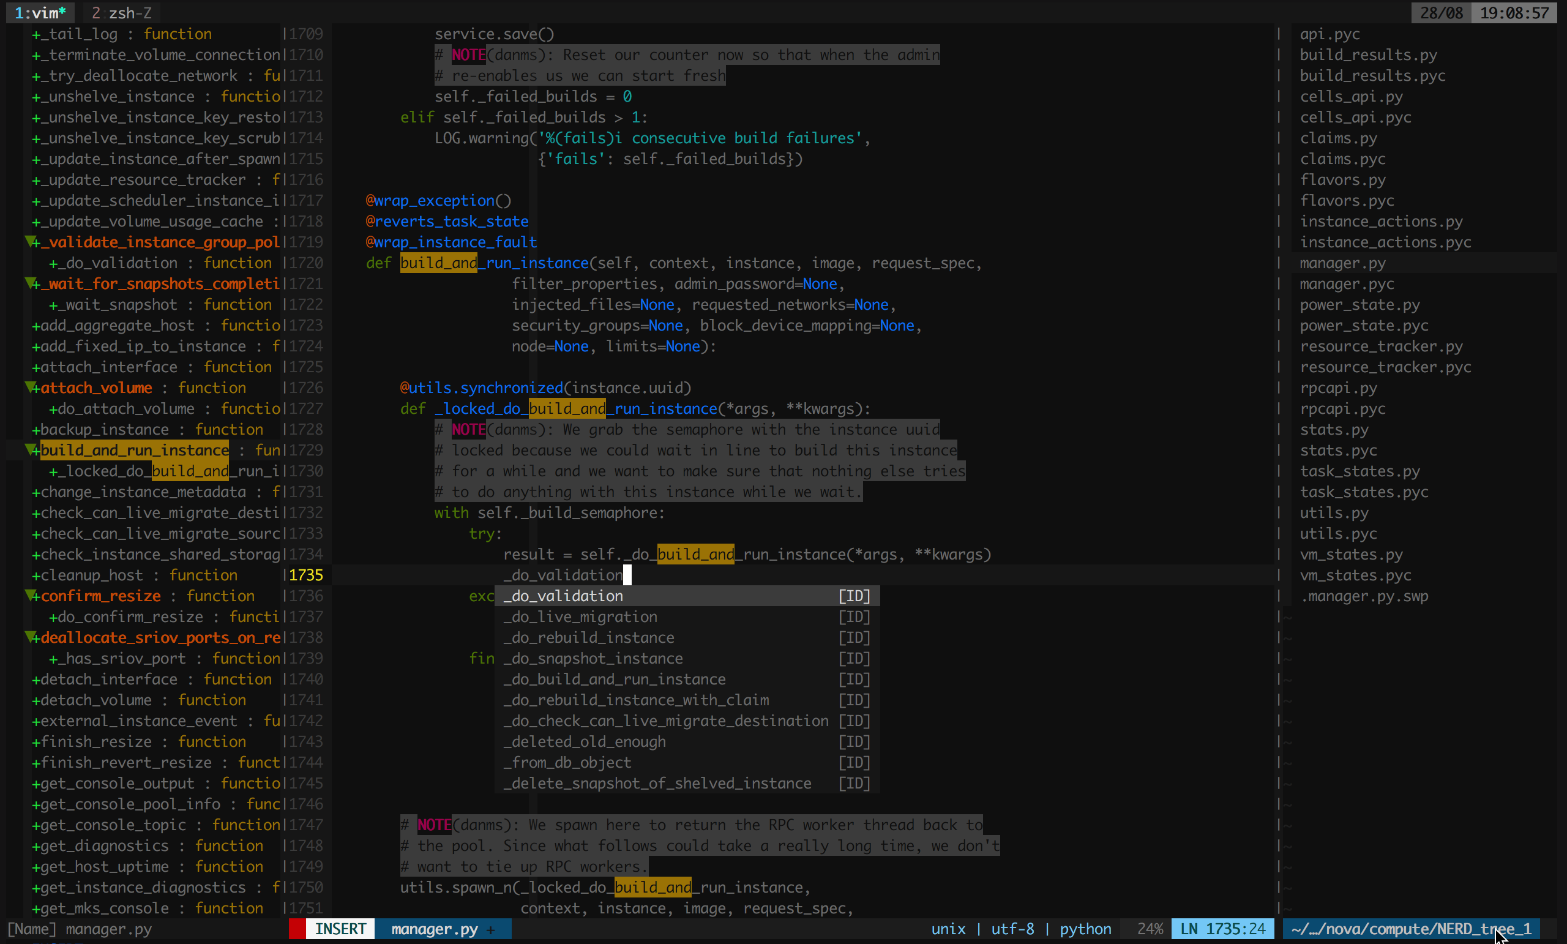
Task: Click the INSERT mode indicator in status bar
Action: 339,928
